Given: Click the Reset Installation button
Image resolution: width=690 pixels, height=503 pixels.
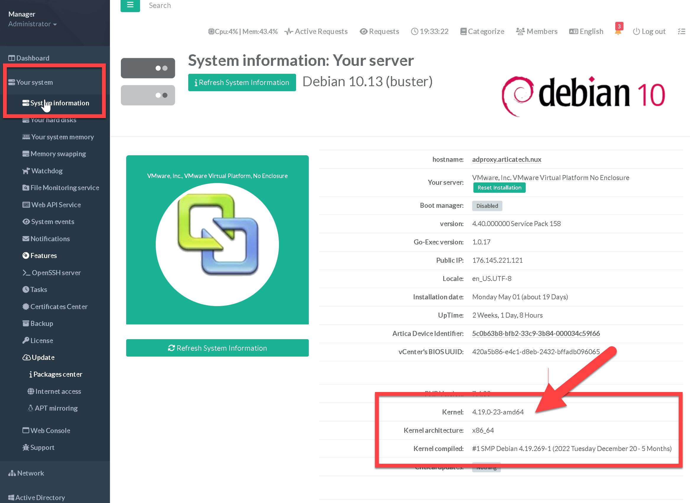Looking at the screenshot, I should click(x=499, y=187).
